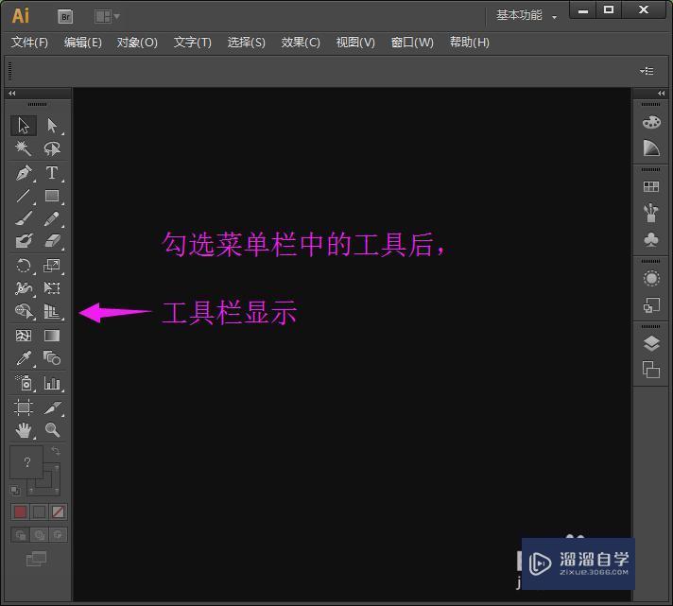673x606 pixels.
Task: Open the Layers panel
Action: (651, 344)
